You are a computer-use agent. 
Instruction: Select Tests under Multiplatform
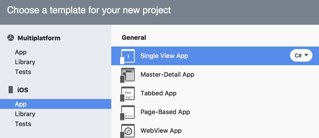coord(23,72)
